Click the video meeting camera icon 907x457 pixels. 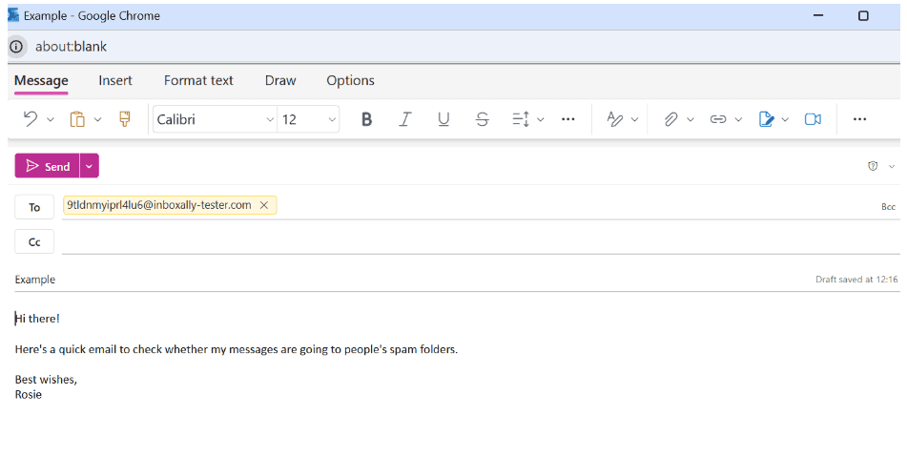tap(813, 119)
